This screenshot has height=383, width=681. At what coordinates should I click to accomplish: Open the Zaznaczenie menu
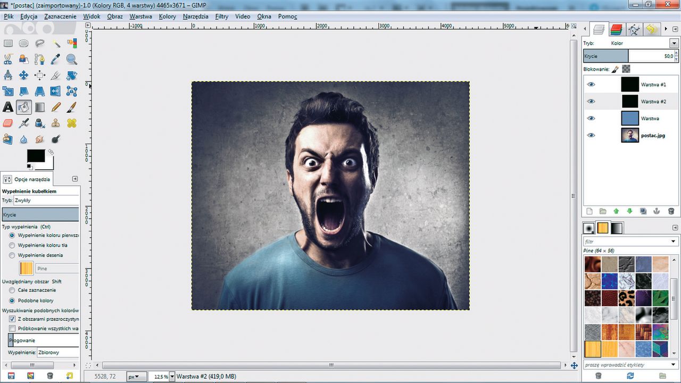(60, 16)
